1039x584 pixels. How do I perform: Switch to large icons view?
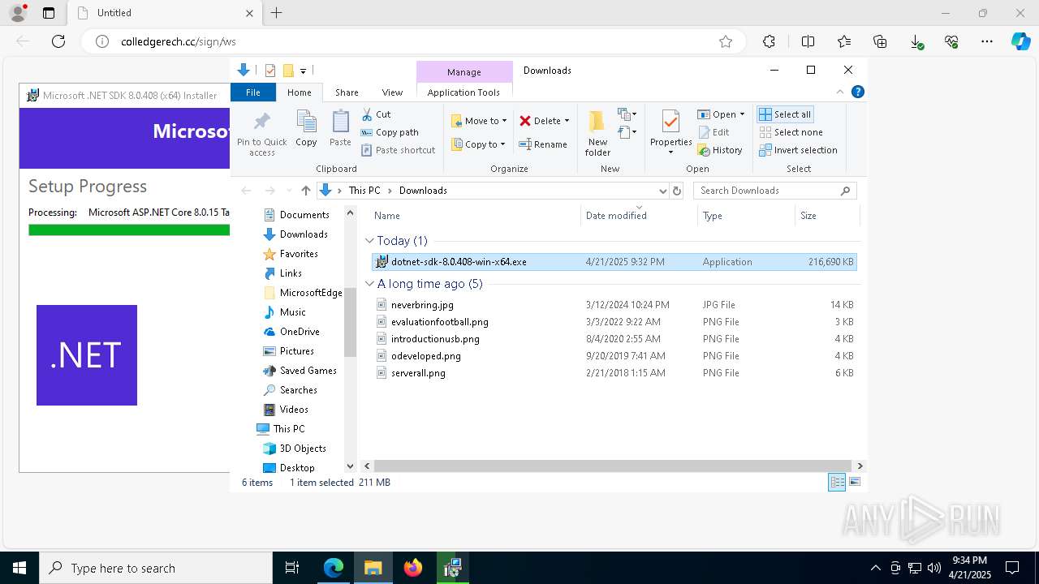pyautogui.click(x=854, y=483)
